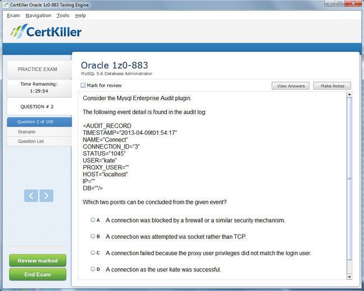Select Scenario in the left panel
This screenshot has height=291, width=364.
[26, 132]
